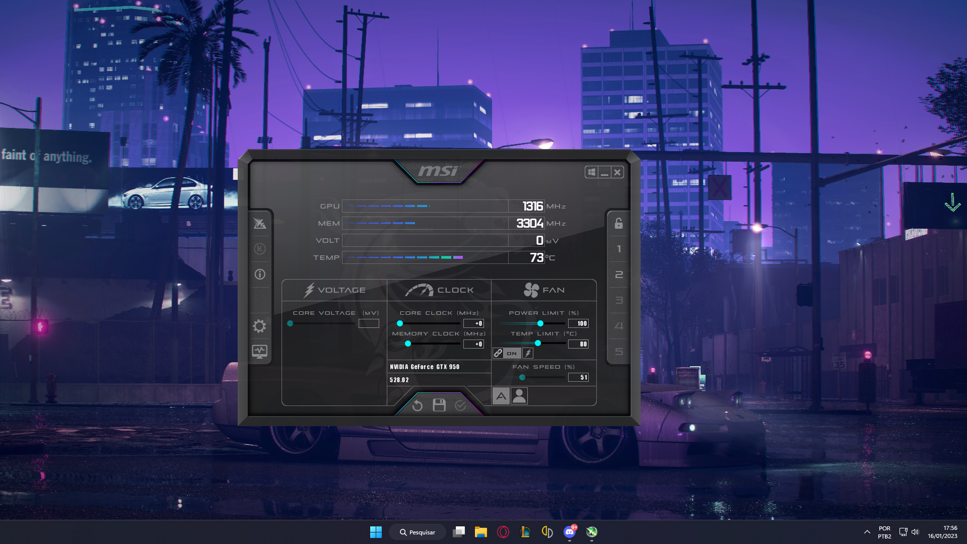
Task: Open the Windows Start menu
Action: pyautogui.click(x=376, y=532)
